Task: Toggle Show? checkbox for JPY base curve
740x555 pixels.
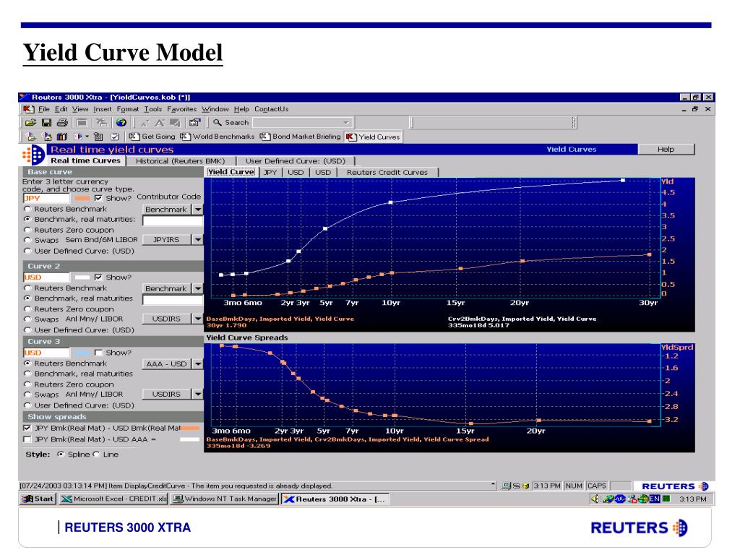Action: point(98,198)
